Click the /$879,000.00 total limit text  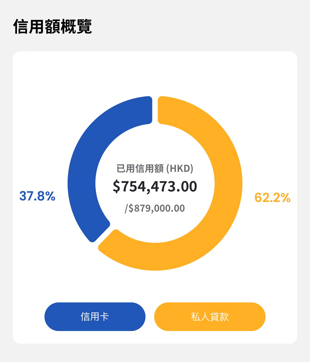[x=155, y=208]
